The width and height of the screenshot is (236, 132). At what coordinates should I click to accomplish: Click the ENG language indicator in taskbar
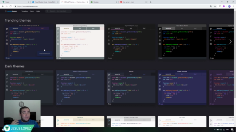tap(227, 129)
